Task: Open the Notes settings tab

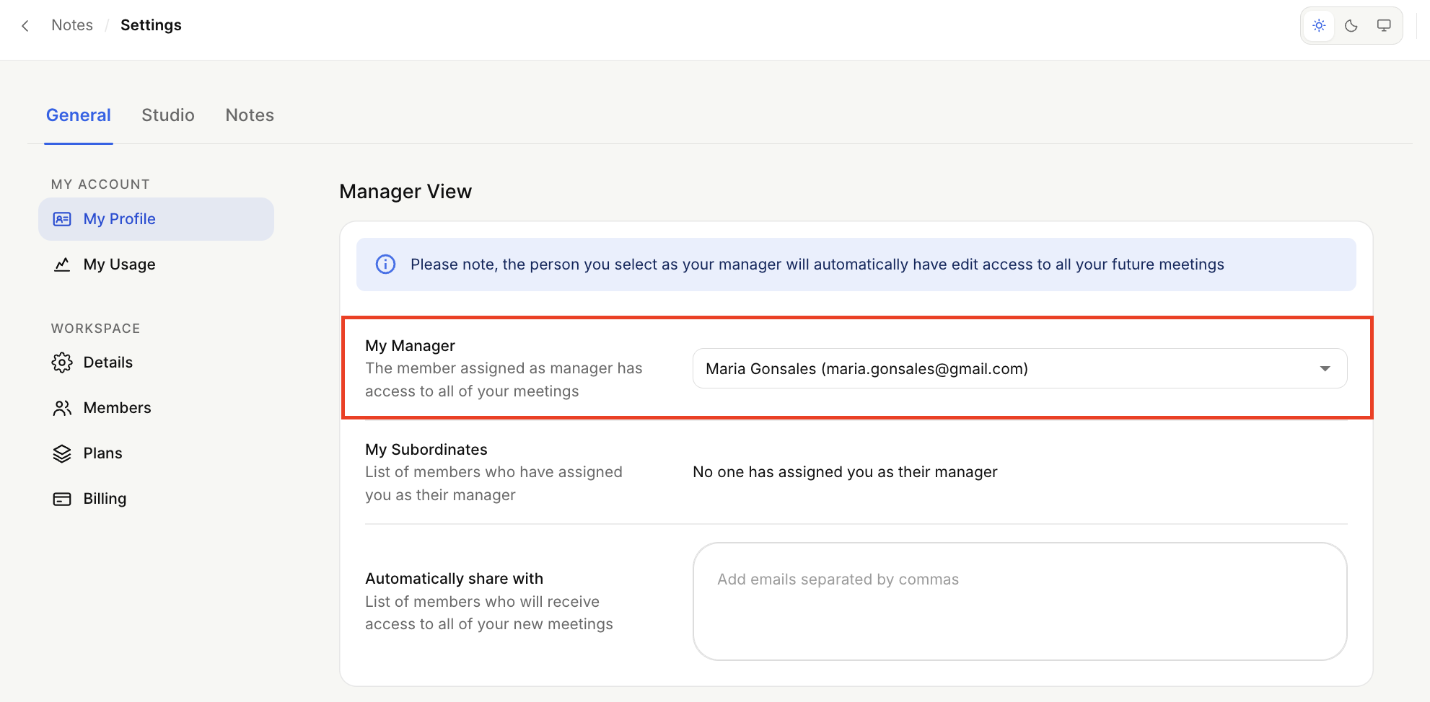Action: tap(250, 115)
